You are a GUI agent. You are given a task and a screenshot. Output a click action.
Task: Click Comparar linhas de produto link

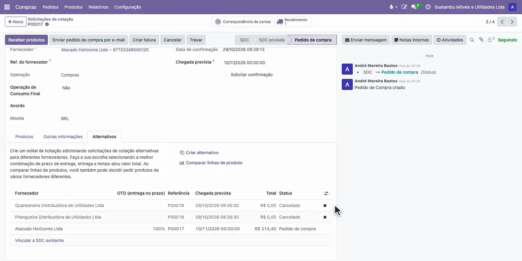[211, 163]
